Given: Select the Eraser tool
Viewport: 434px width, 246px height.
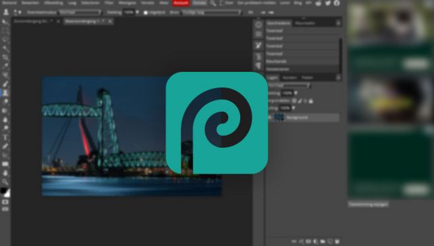Looking at the screenshot, I should (x=5, y=102).
